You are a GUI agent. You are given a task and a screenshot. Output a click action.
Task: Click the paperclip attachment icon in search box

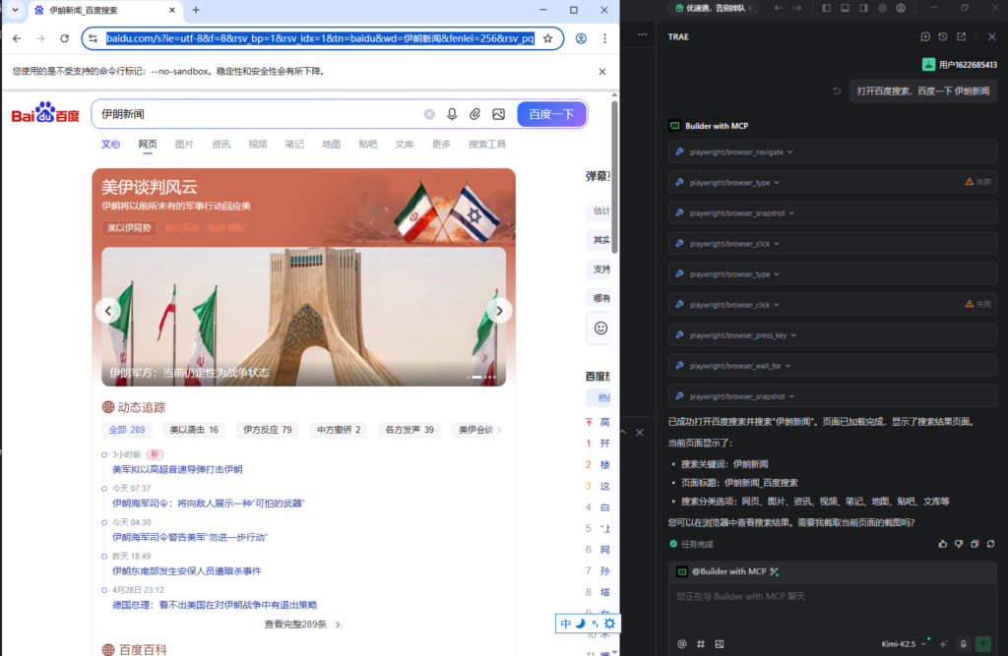click(x=474, y=114)
